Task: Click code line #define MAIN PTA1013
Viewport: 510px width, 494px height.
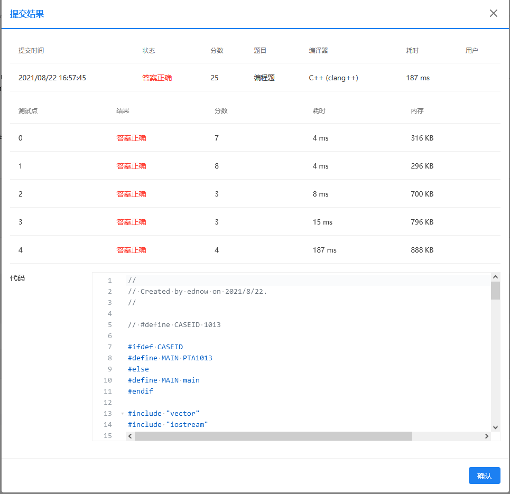Action: pos(170,358)
